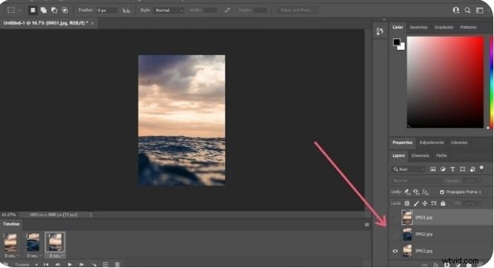Screen dimensions: 494x268
Task: Delete selected frame trash button
Action: tap(118, 264)
